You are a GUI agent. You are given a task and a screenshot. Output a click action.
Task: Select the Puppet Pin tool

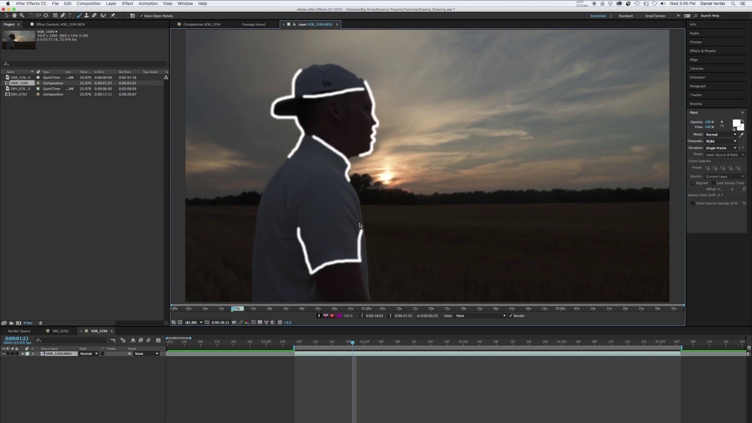(113, 16)
